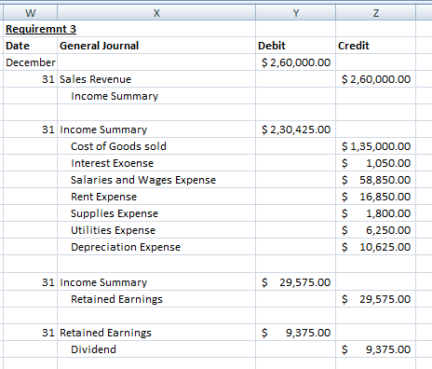Select the credit cell $ 1,050.00
Screen dimensions: 432x369
tap(376, 163)
